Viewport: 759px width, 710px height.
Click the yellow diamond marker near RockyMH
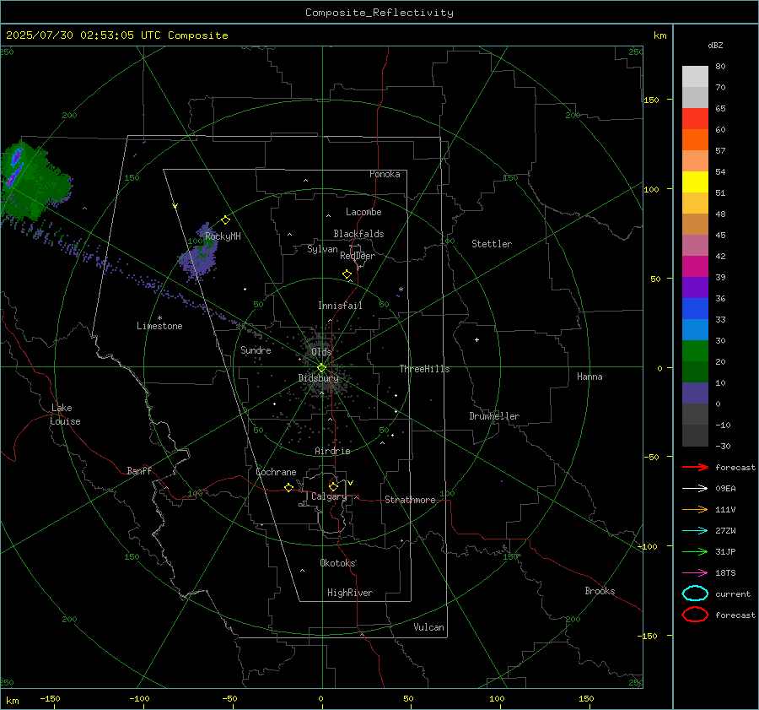tap(225, 220)
